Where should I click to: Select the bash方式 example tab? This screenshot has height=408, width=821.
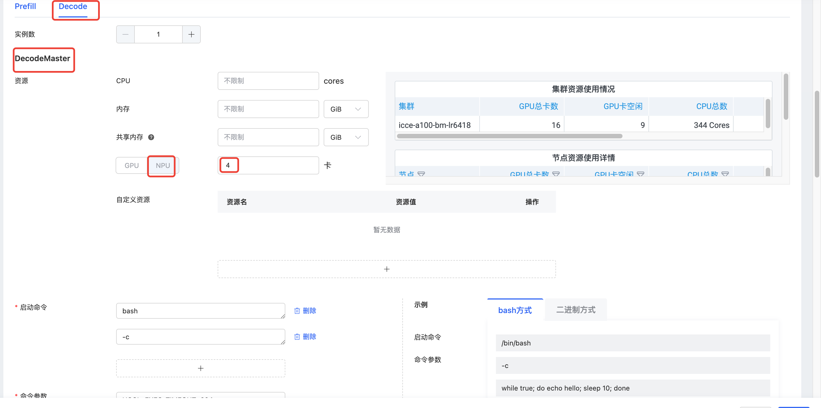click(515, 310)
